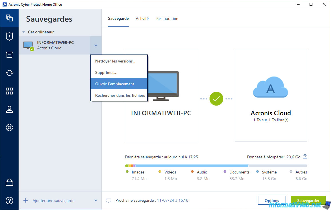Select the INFORMATIWEB-PC source panel
The image size is (331, 210).
[x=161, y=96]
